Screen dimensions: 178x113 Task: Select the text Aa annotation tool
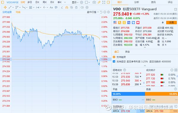(51, 7)
